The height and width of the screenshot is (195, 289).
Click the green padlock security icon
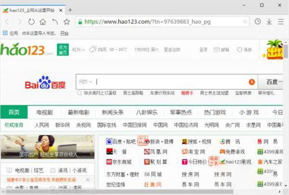click(80, 22)
